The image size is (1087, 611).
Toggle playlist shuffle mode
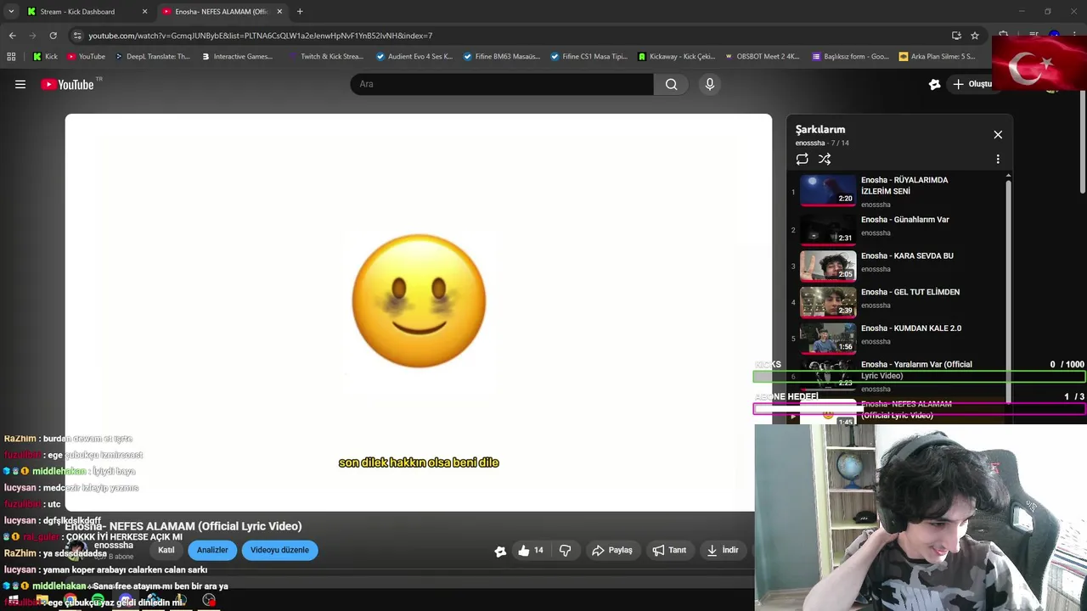(825, 159)
